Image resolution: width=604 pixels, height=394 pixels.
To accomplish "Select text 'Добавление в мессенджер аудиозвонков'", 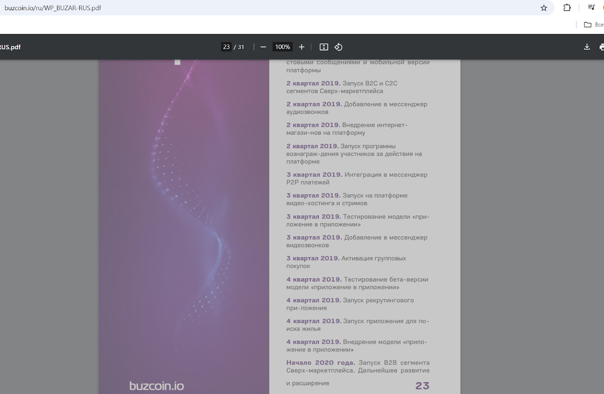I will [x=357, y=108].
